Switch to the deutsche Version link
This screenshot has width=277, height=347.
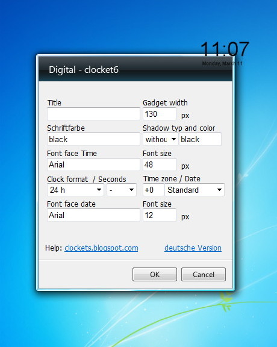[x=193, y=248]
